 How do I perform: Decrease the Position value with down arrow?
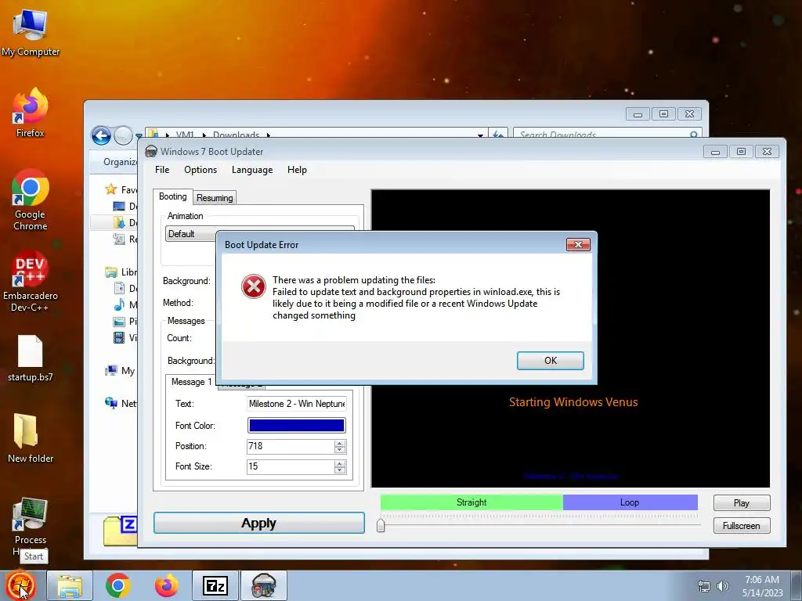[x=340, y=450]
